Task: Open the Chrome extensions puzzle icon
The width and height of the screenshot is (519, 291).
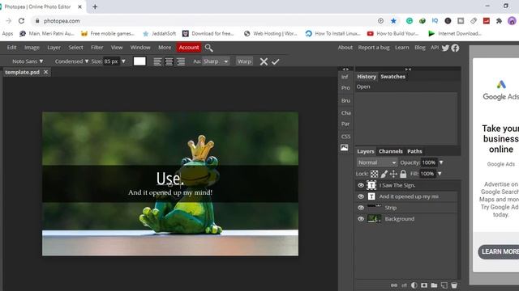Action: click(499, 21)
